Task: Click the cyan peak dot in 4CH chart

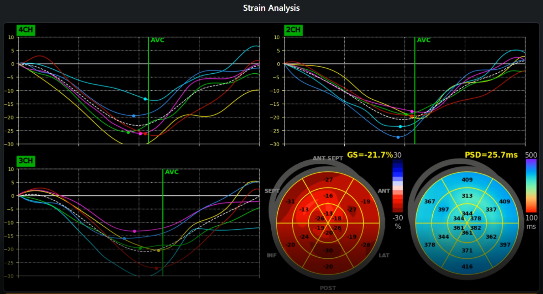Action: 145,99
